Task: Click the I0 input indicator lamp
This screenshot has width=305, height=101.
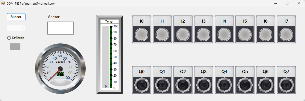Action: tap(142, 35)
